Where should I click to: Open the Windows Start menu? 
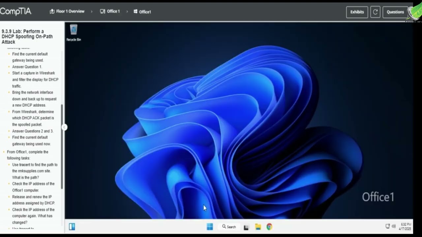pyautogui.click(x=210, y=226)
